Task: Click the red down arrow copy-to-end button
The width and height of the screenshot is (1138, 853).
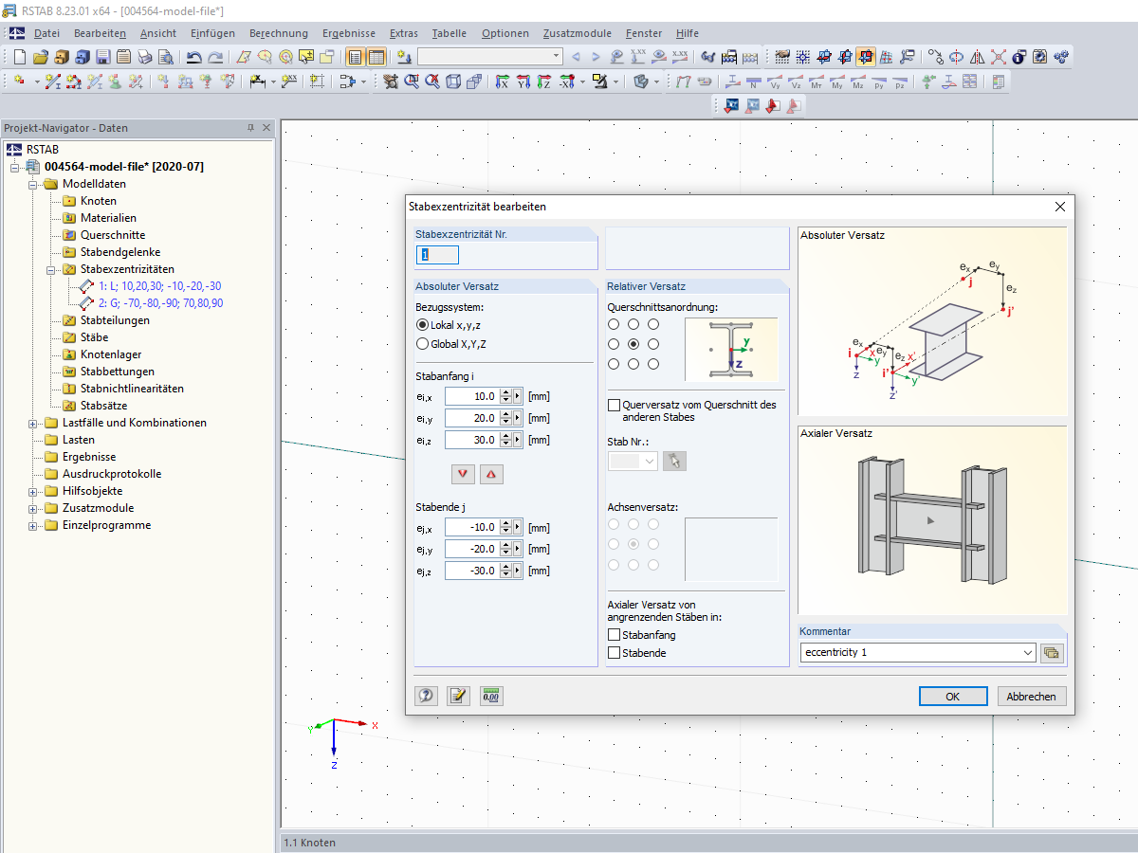Action: [x=463, y=473]
